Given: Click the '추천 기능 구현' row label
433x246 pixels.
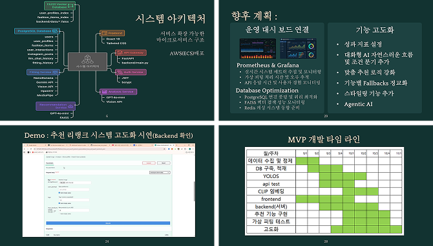Looking at the screenshot, I should (271, 214).
